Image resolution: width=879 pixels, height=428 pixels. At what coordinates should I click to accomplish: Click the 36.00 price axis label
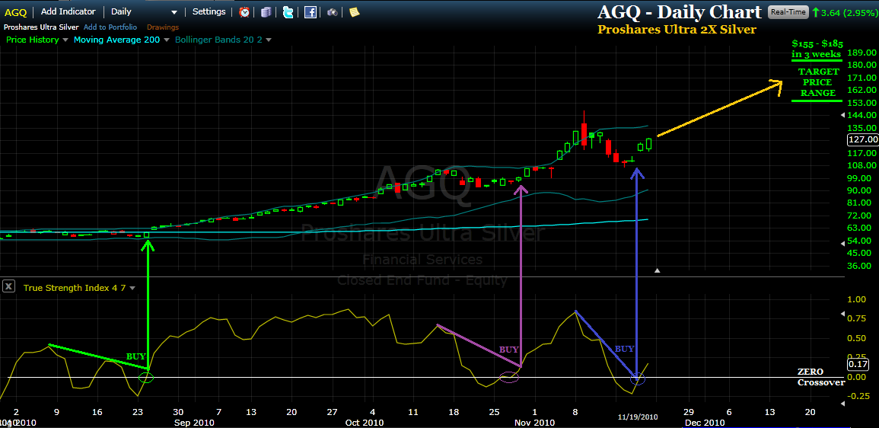[860, 266]
